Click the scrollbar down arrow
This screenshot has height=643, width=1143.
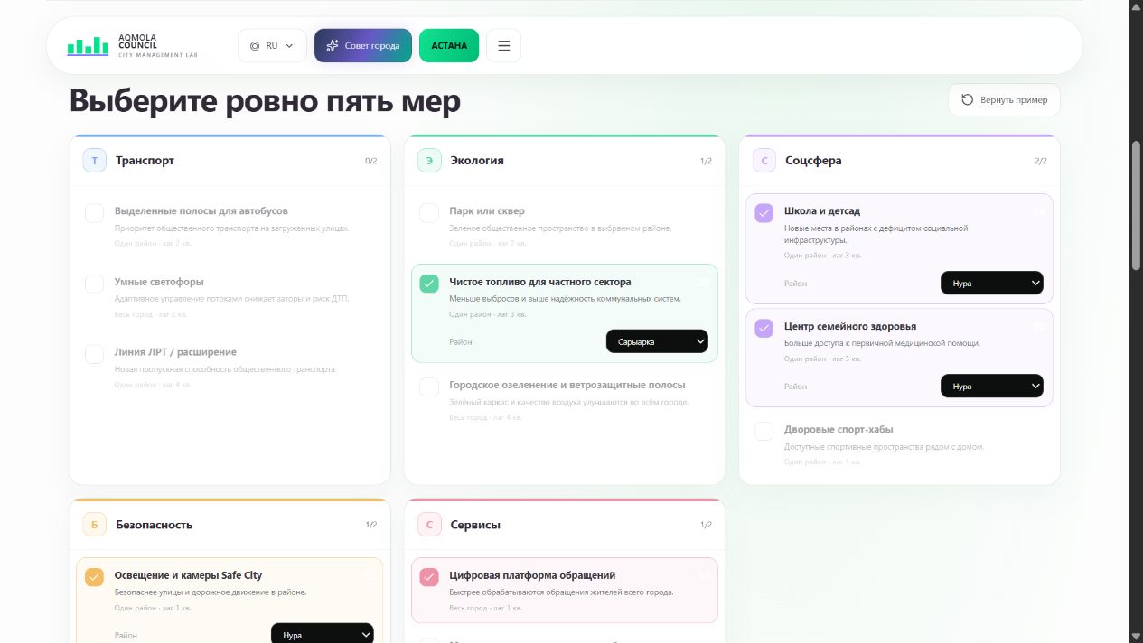(1136, 636)
